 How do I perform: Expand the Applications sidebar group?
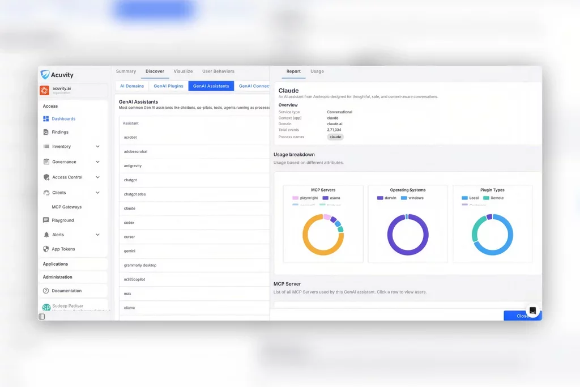(73, 264)
